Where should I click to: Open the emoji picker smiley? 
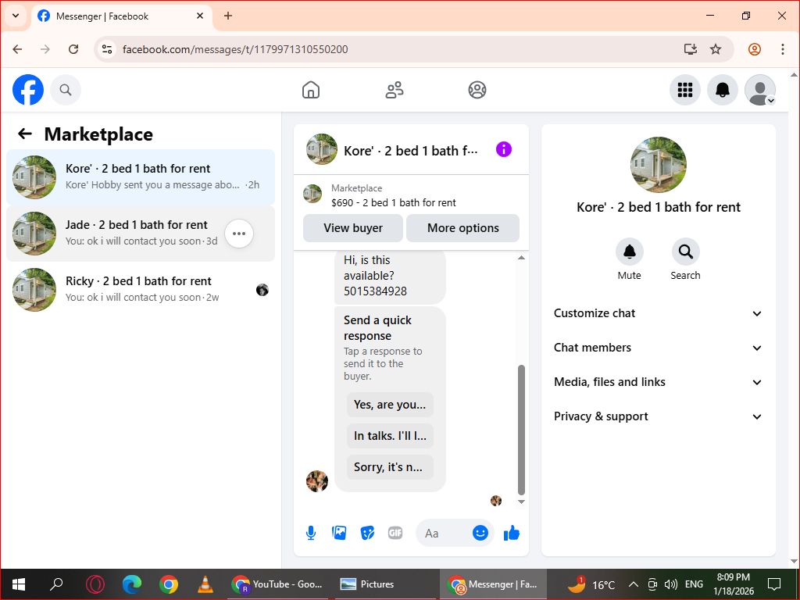(480, 533)
